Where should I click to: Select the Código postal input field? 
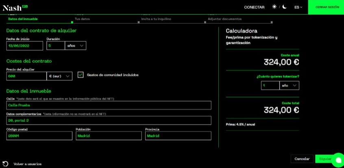click(x=39, y=136)
